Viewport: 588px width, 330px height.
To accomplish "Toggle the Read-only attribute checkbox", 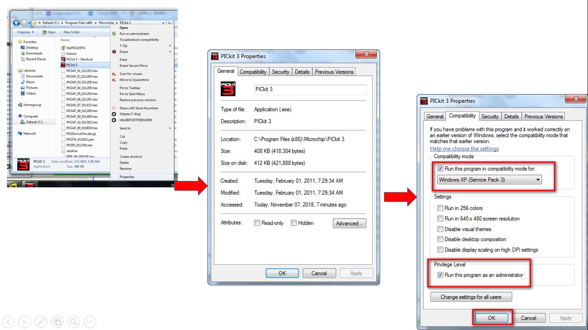I will [258, 223].
